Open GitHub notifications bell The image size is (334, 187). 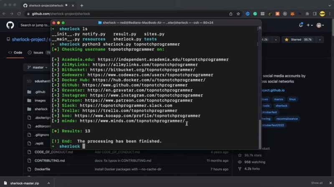point(301,25)
